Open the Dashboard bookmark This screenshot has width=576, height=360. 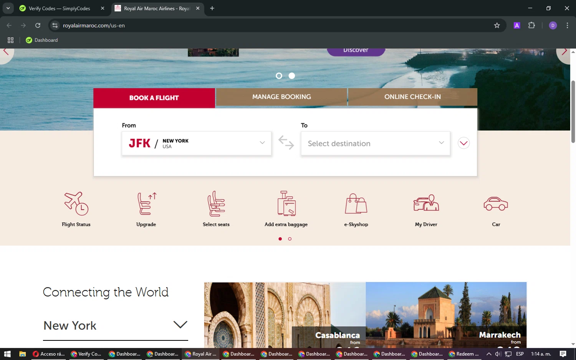click(x=42, y=40)
